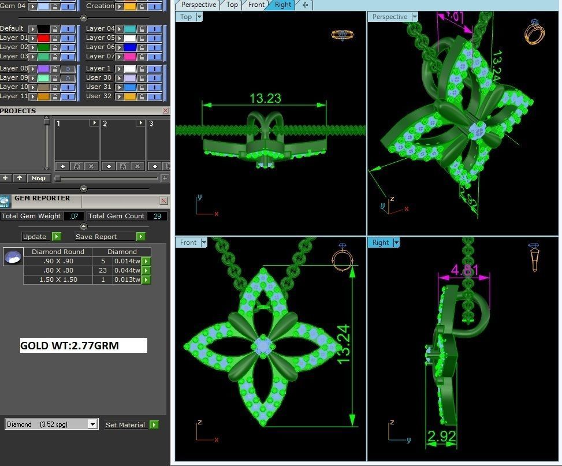Clear project slot 1 with X icon
562x466 pixels.
pyautogui.click(x=91, y=166)
